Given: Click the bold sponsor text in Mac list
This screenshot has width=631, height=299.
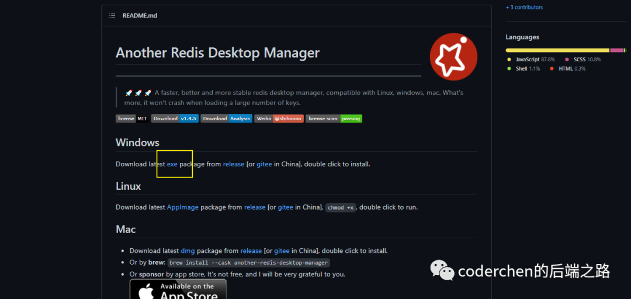Looking at the screenshot, I should (x=151, y=274).
